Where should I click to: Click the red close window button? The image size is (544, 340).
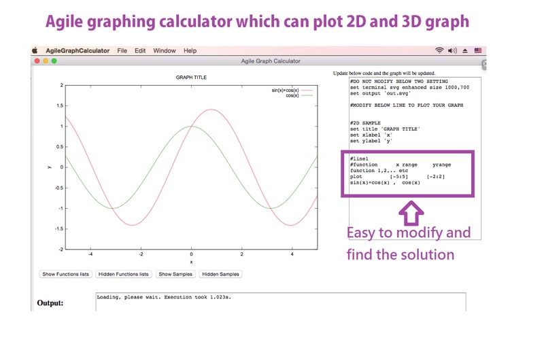(x=37, y=61)
